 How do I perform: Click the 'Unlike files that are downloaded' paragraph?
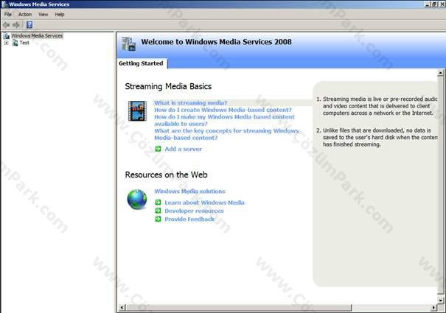pyautogui.click(x=377, y=137)
